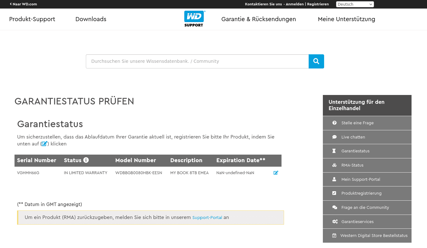Click the pencil icon for Produktregistrierung
427x248 pixels.
(x=334, y=193)
